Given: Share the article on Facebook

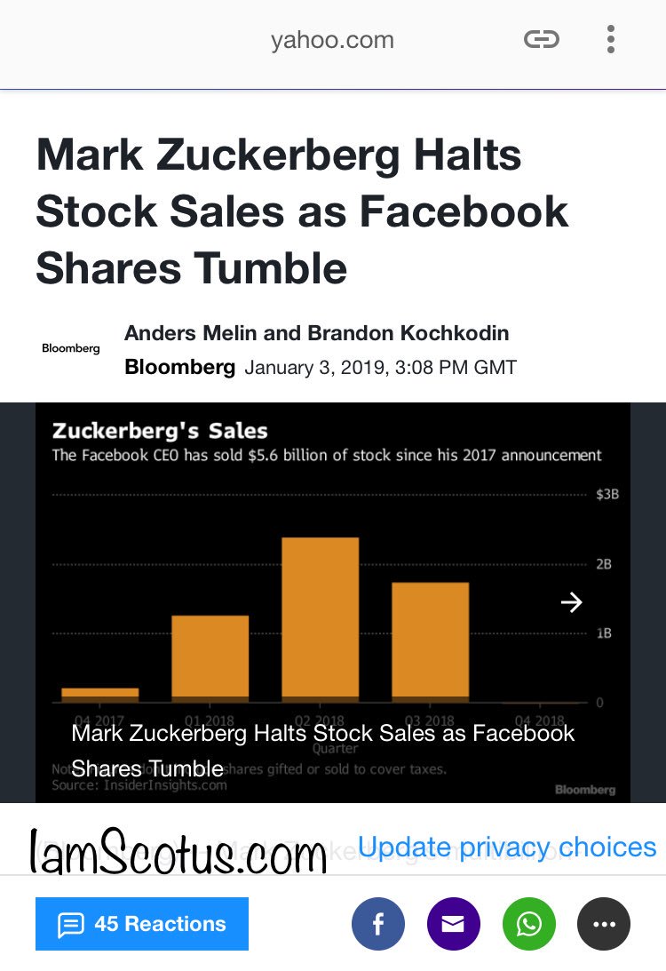Looking at the screenshot, I should pos(377,924).
